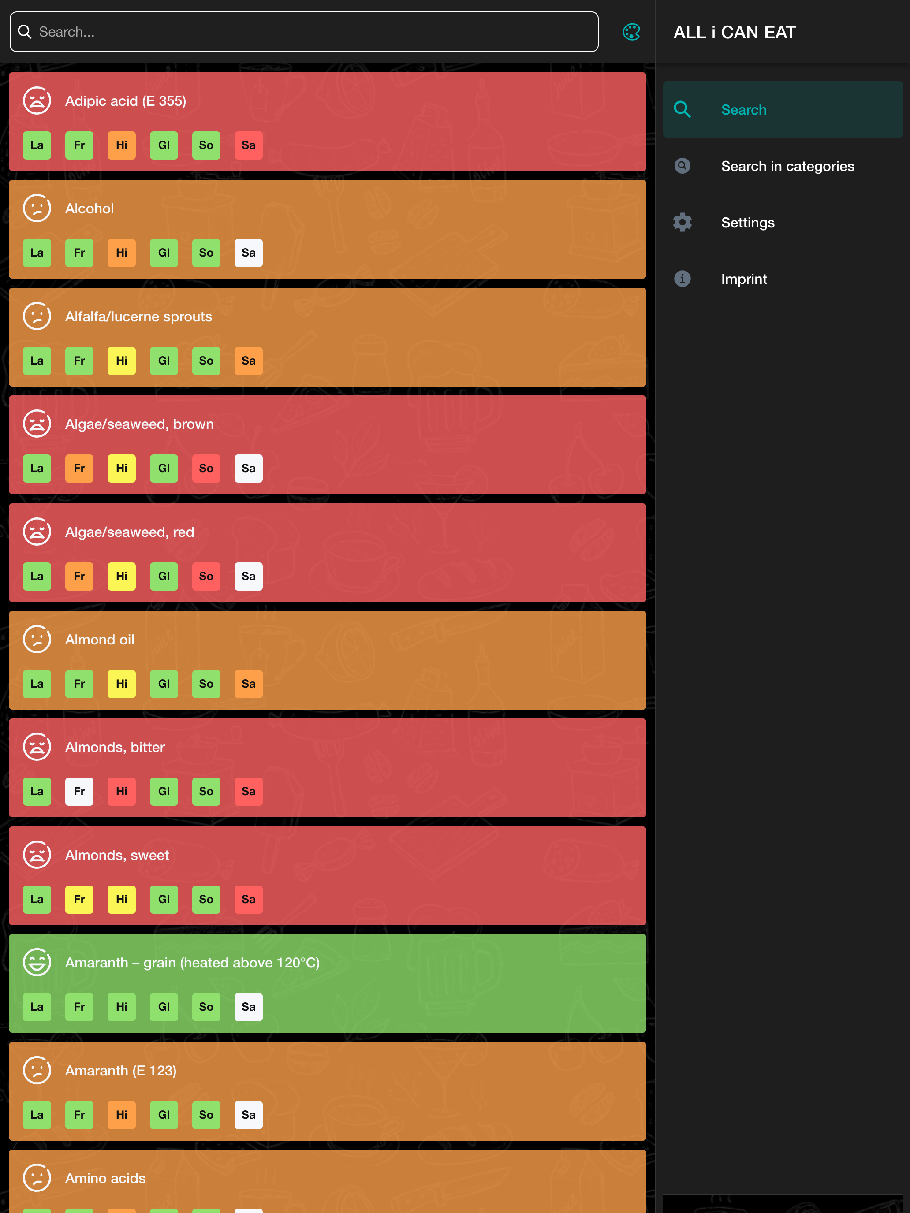910x1213 pixels.
Task: Click the Imprint info icon
Action: 682,279
